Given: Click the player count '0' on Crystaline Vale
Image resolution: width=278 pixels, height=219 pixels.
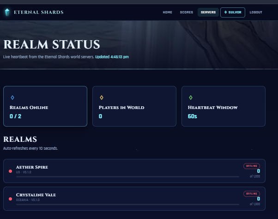Looking at the screenshot, I should pos(259,199).
